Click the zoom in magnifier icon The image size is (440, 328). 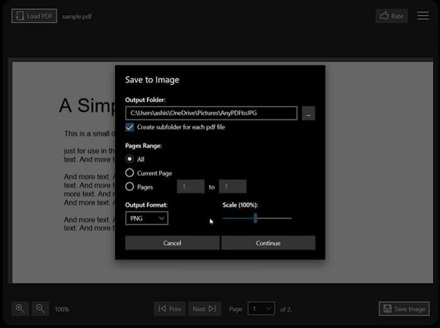[20, 309]
